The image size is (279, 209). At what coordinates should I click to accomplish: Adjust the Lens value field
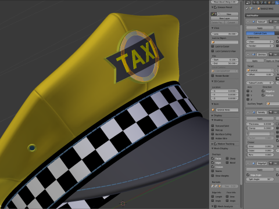[224, 34]
